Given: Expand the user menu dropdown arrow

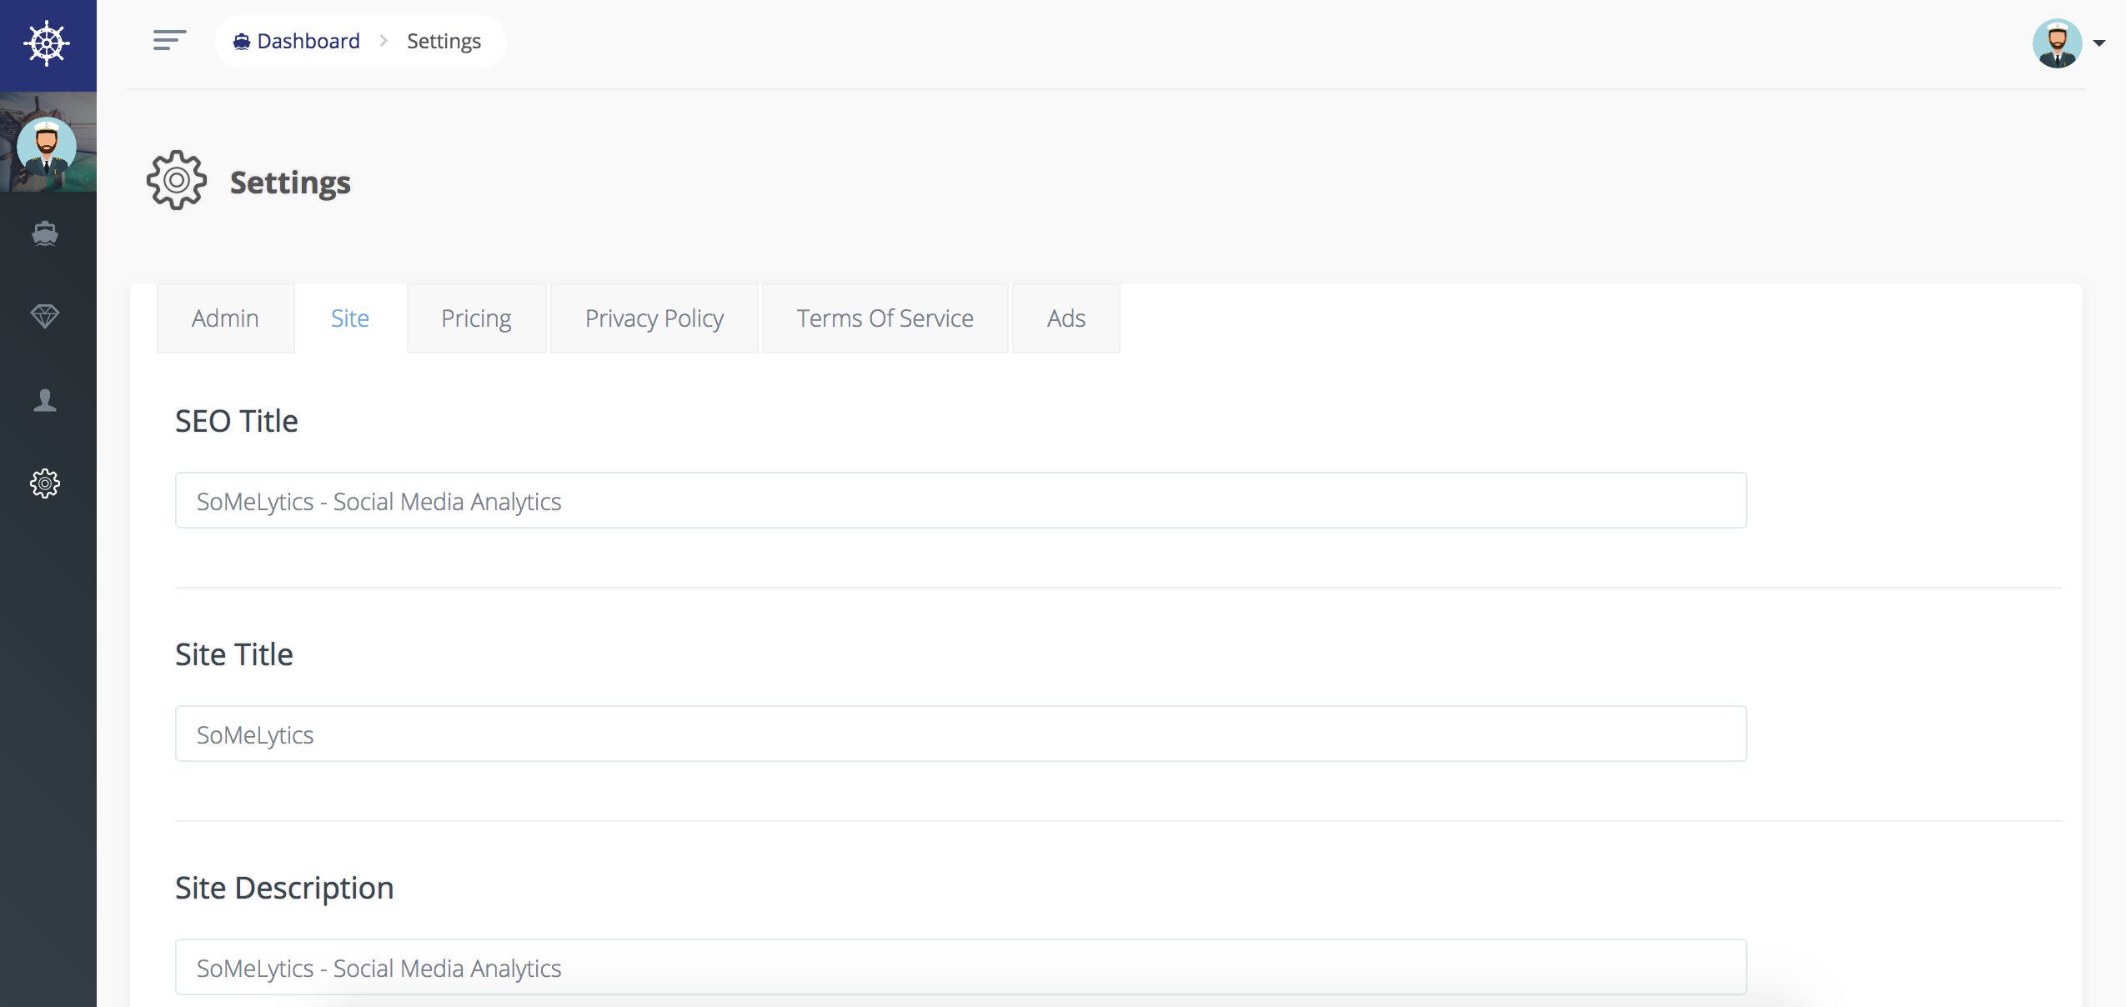Looking at the screenshot, I should 2099,43.
